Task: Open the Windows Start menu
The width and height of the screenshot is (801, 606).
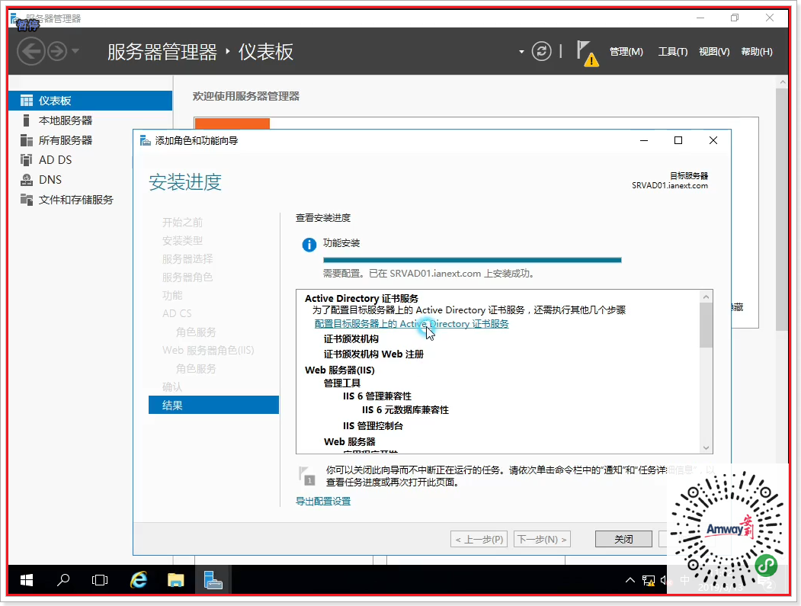Action: 27,580
